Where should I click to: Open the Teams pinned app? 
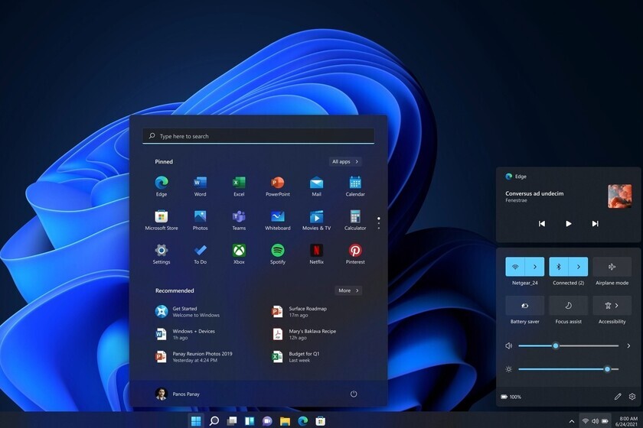(239, 220)
